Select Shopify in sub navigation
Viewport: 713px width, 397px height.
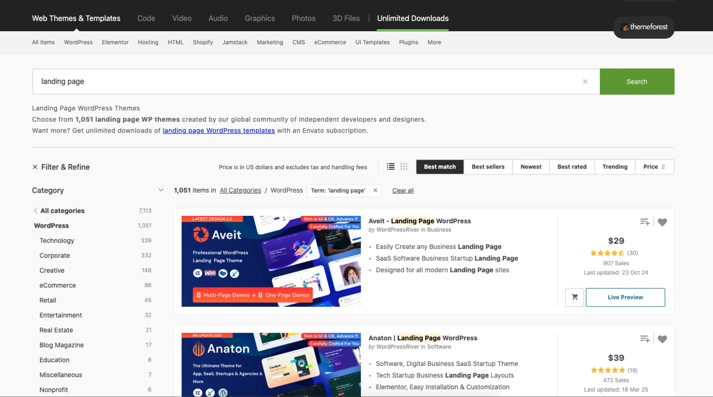point(203,42)
